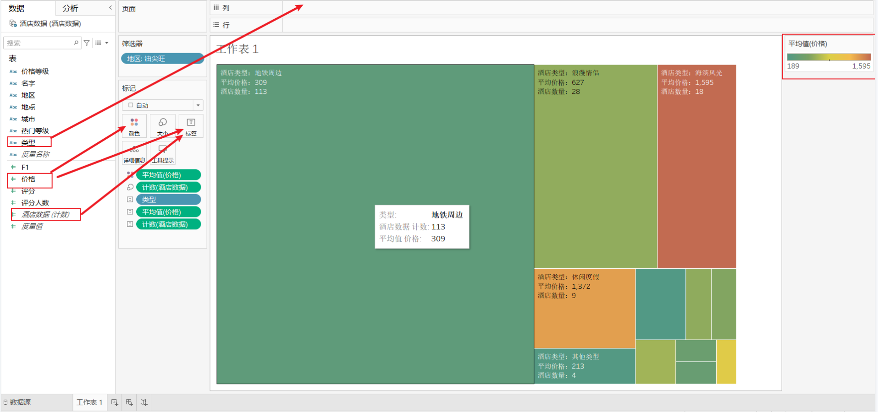Click the new story icon
878x412 pixels.
click(144, 402)
